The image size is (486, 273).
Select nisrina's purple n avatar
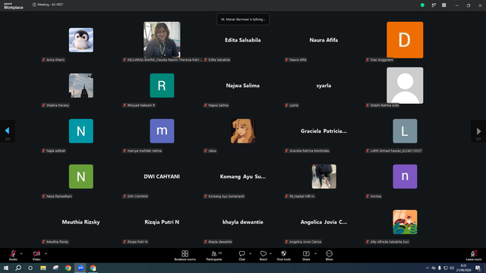[x=405, y=177]
